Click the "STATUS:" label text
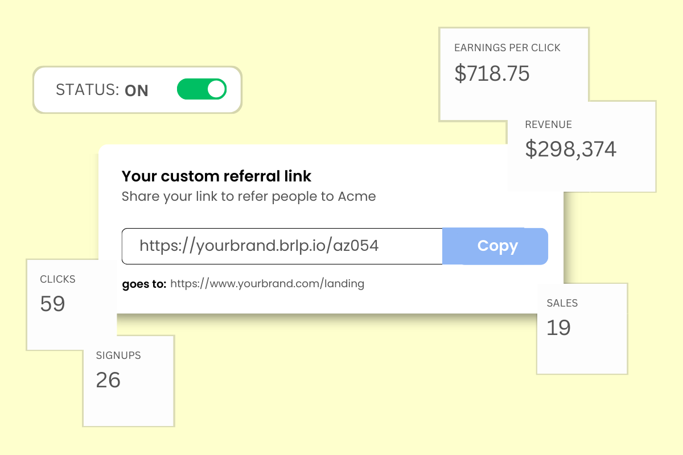 click(x=87, y=90)
